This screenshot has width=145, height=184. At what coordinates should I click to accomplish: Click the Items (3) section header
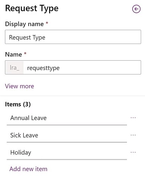pyautogui.click(x=18, y=104)
